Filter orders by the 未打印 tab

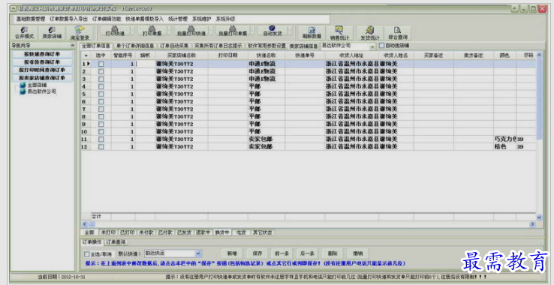coord(108,232)
